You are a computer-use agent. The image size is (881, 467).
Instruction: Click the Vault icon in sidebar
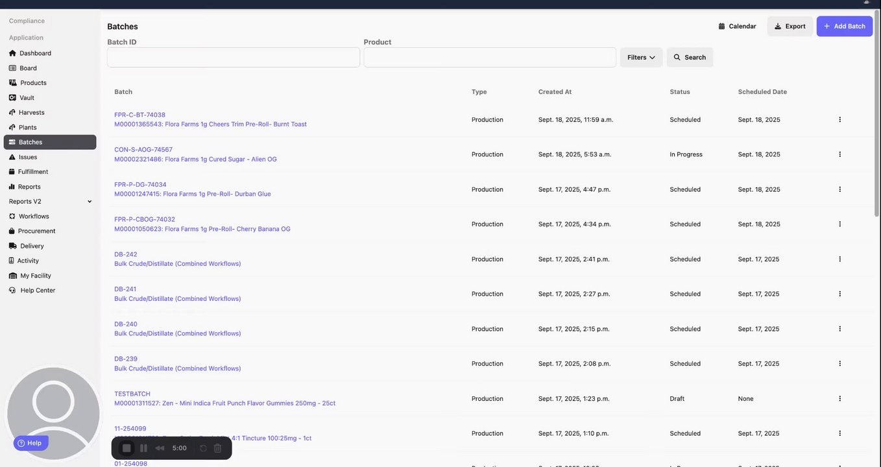click(x=12, y=98)
